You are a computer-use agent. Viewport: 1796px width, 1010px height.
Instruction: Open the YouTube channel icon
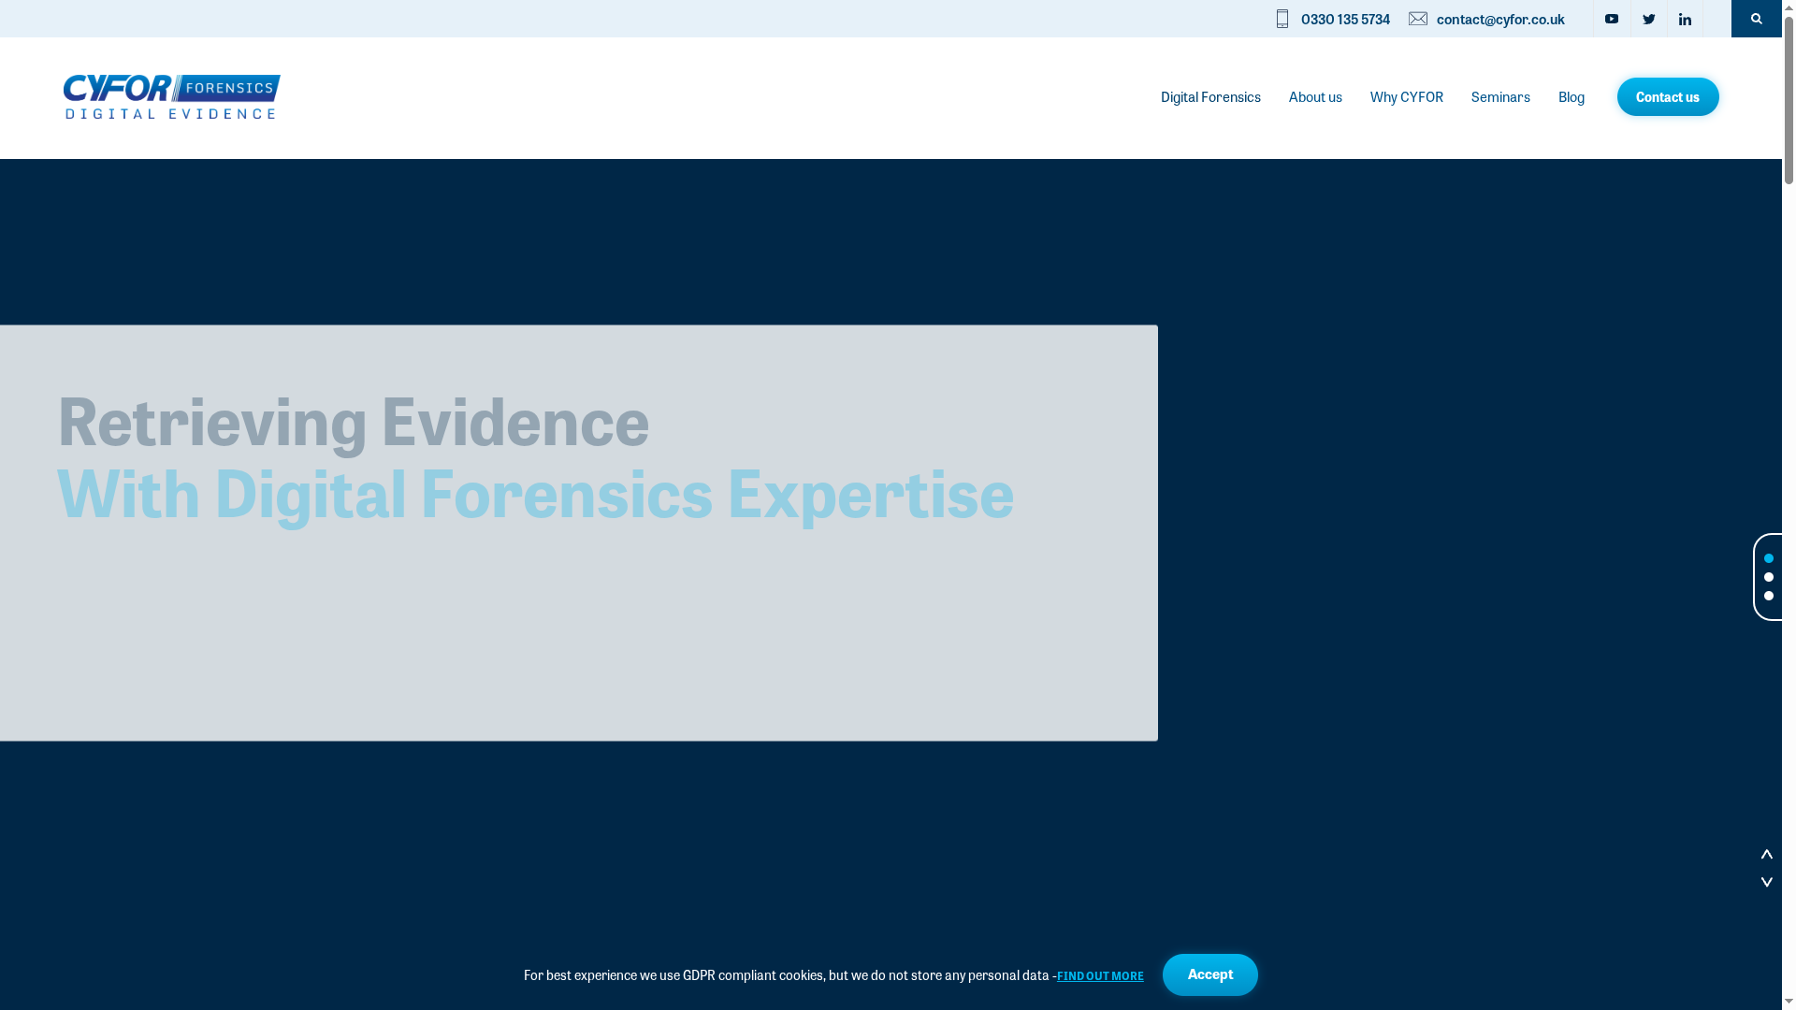pos(1612,19)
